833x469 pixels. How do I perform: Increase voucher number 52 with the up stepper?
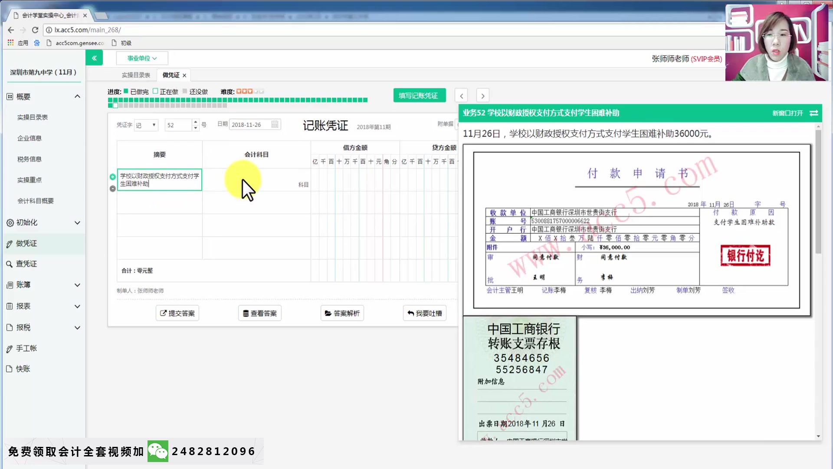click(195, 122)
